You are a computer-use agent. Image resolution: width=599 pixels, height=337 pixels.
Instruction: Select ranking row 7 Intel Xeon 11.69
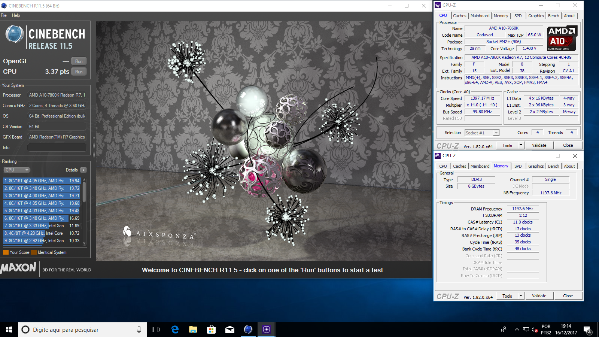click(42, 226)
